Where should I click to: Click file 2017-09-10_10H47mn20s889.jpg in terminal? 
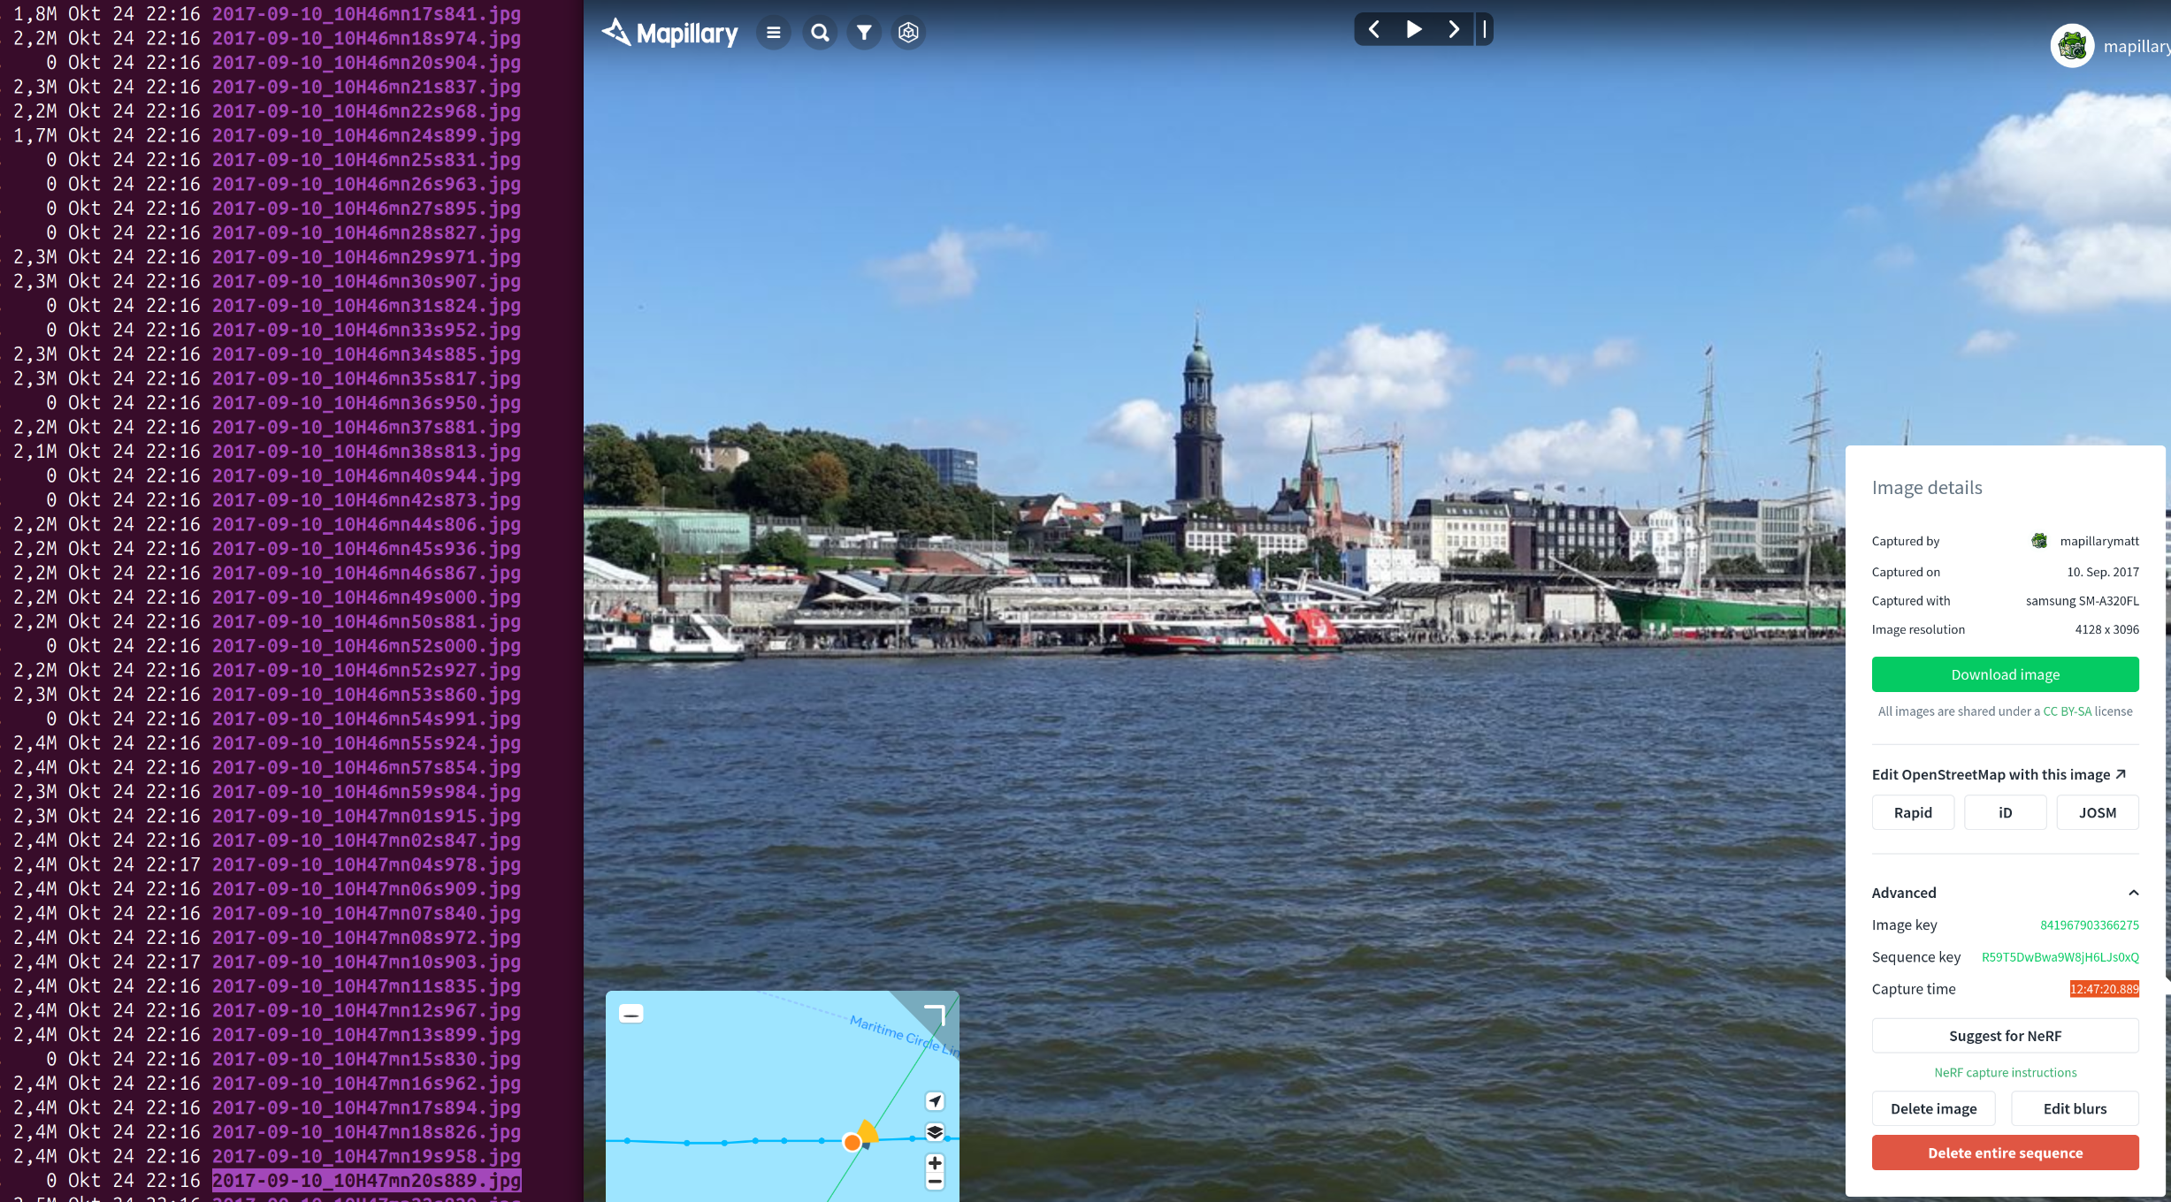(x=366, y=1181)
